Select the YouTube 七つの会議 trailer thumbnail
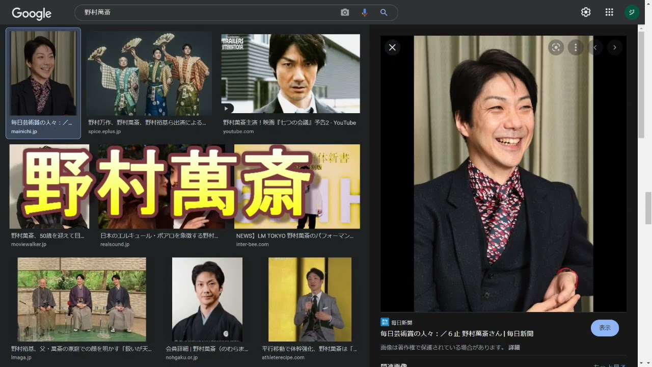Viewport: 652px width, 367px height. [290, 73]
